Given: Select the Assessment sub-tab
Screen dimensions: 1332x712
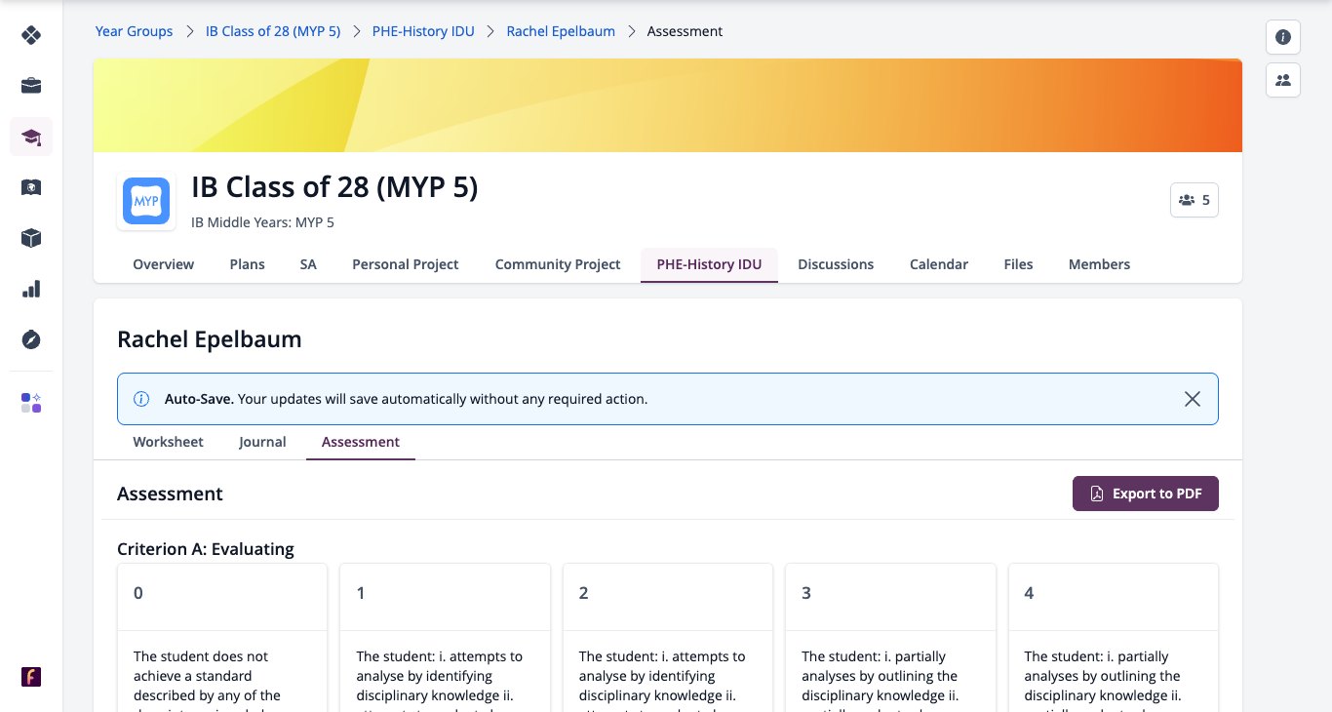Looking at the screenshot, I should (x=361, y=442).
